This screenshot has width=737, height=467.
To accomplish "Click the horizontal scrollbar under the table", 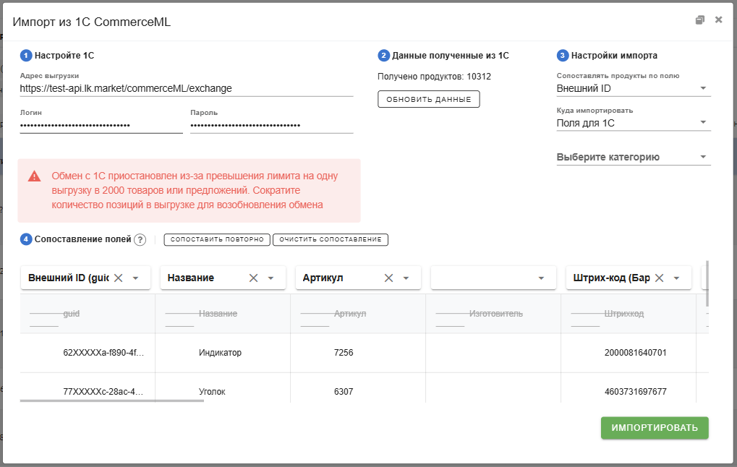I will pyautogui.click(x=112, y=400).
